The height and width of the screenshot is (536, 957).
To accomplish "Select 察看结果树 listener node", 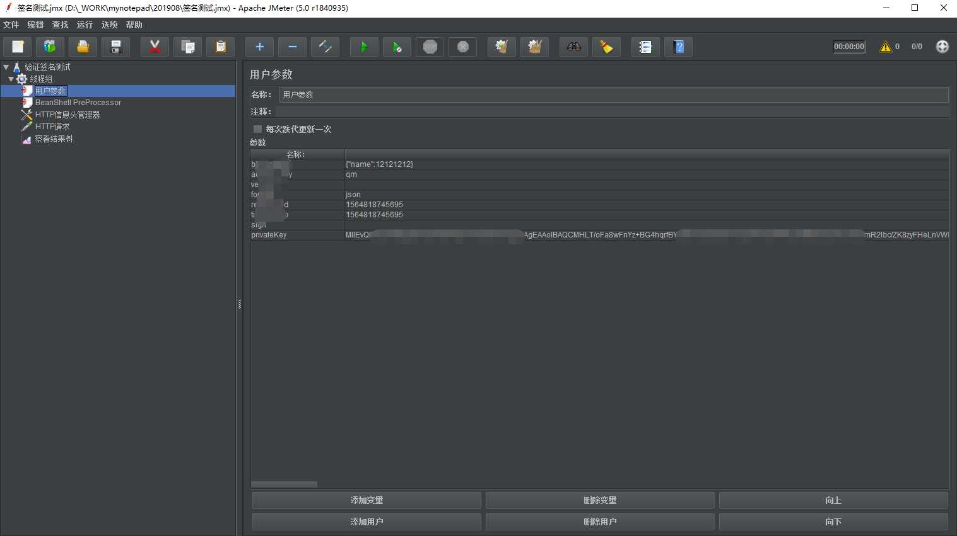I will click(54, 139).
